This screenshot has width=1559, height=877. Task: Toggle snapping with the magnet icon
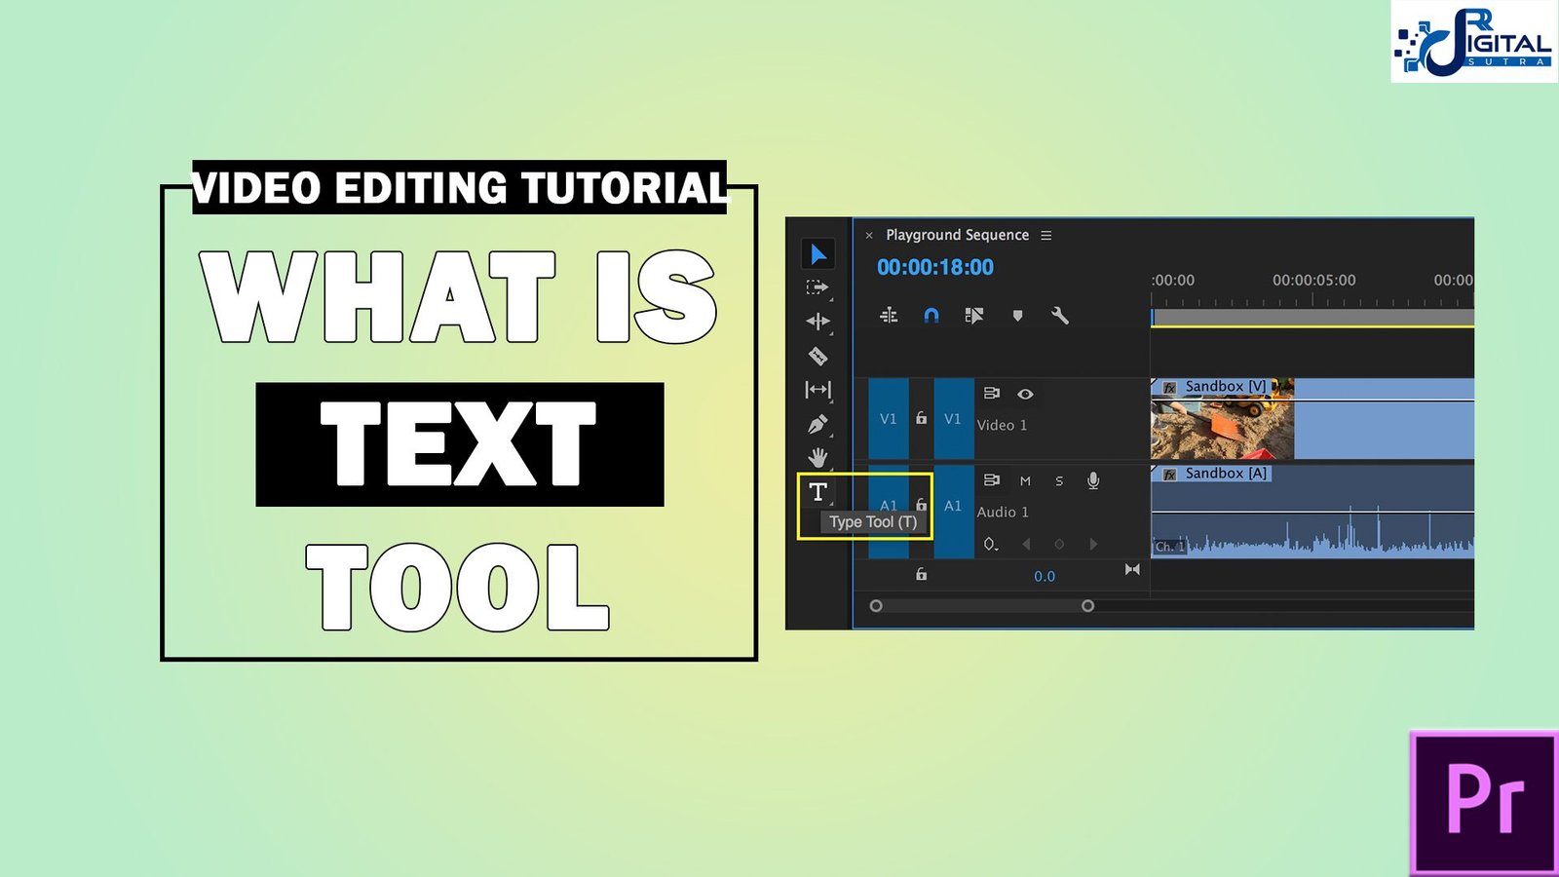(932, 315)
